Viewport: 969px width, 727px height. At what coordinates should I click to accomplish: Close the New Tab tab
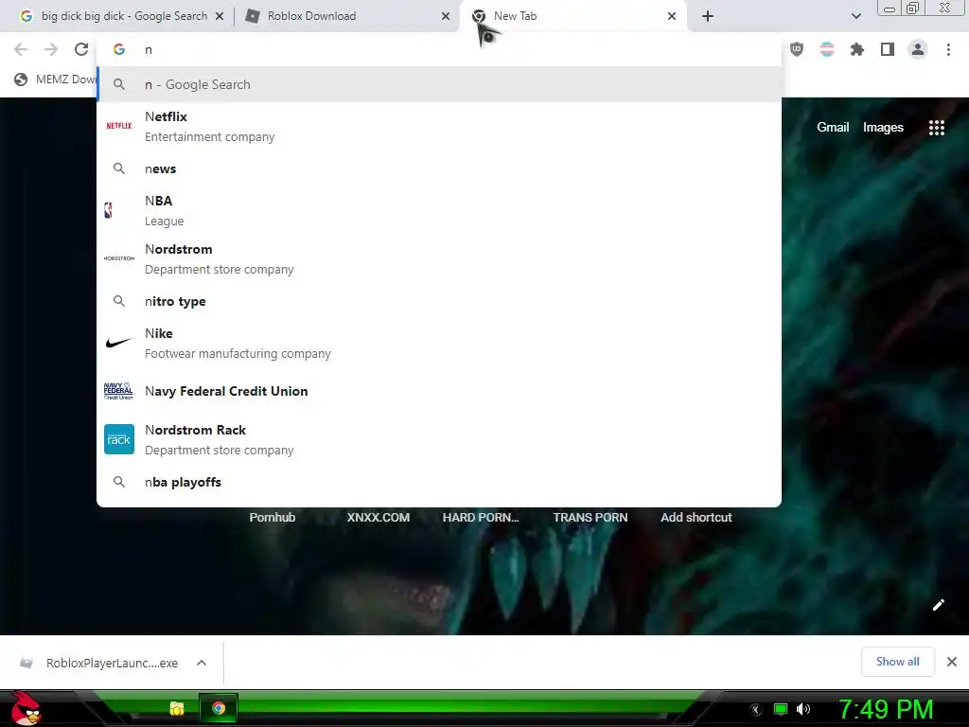[672, 16]
